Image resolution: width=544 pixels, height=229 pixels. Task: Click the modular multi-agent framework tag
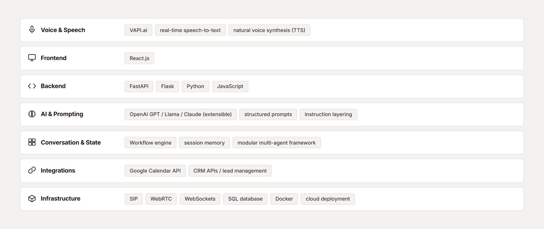click(x=277, y=143)
